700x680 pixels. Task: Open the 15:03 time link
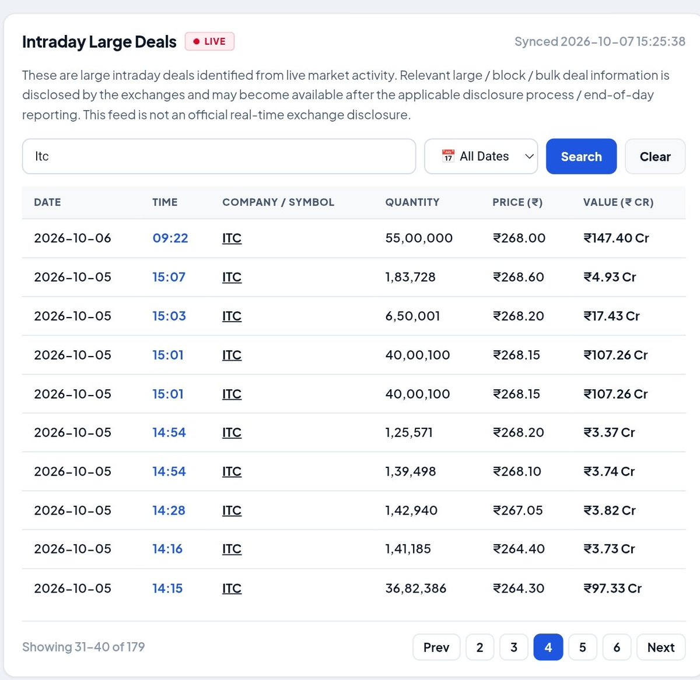(169, 316)
